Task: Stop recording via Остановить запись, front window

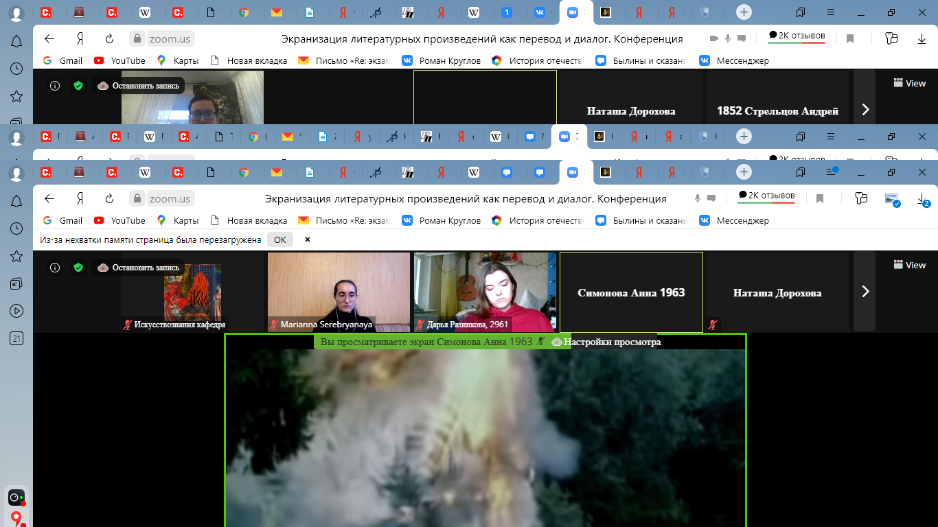Action: (x=139, y=268)
